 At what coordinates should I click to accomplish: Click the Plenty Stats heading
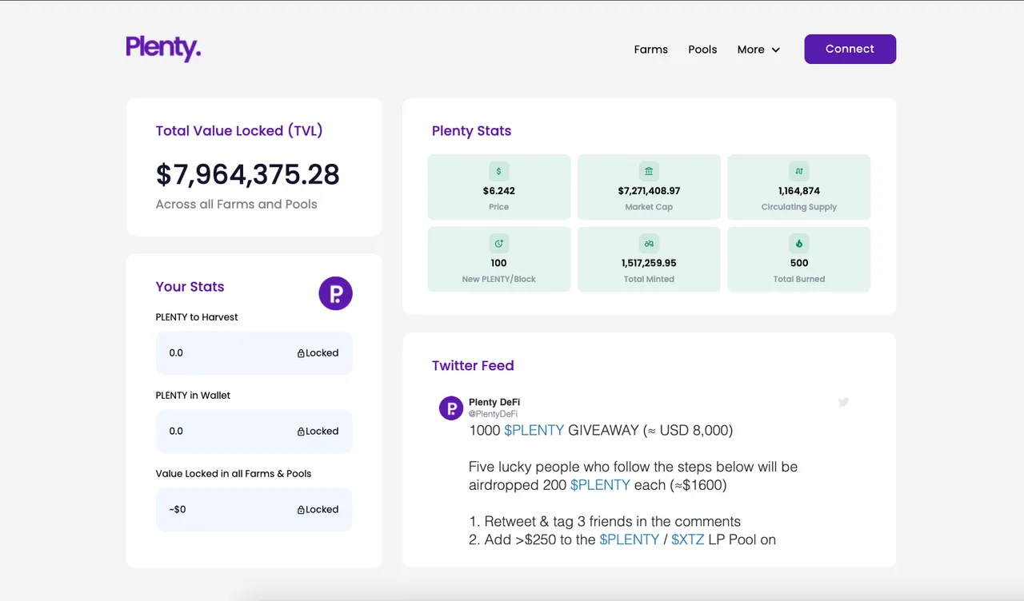click(471, 131)
